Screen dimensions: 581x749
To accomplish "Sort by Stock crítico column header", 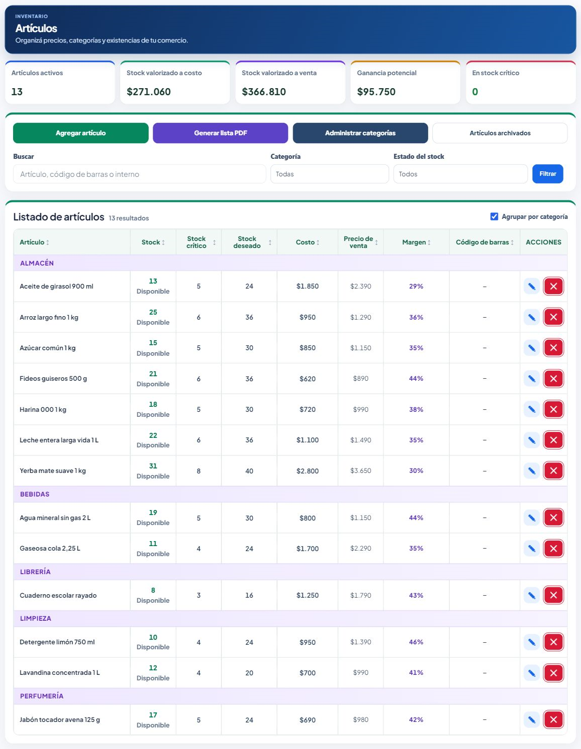I will tap(199, 242).
